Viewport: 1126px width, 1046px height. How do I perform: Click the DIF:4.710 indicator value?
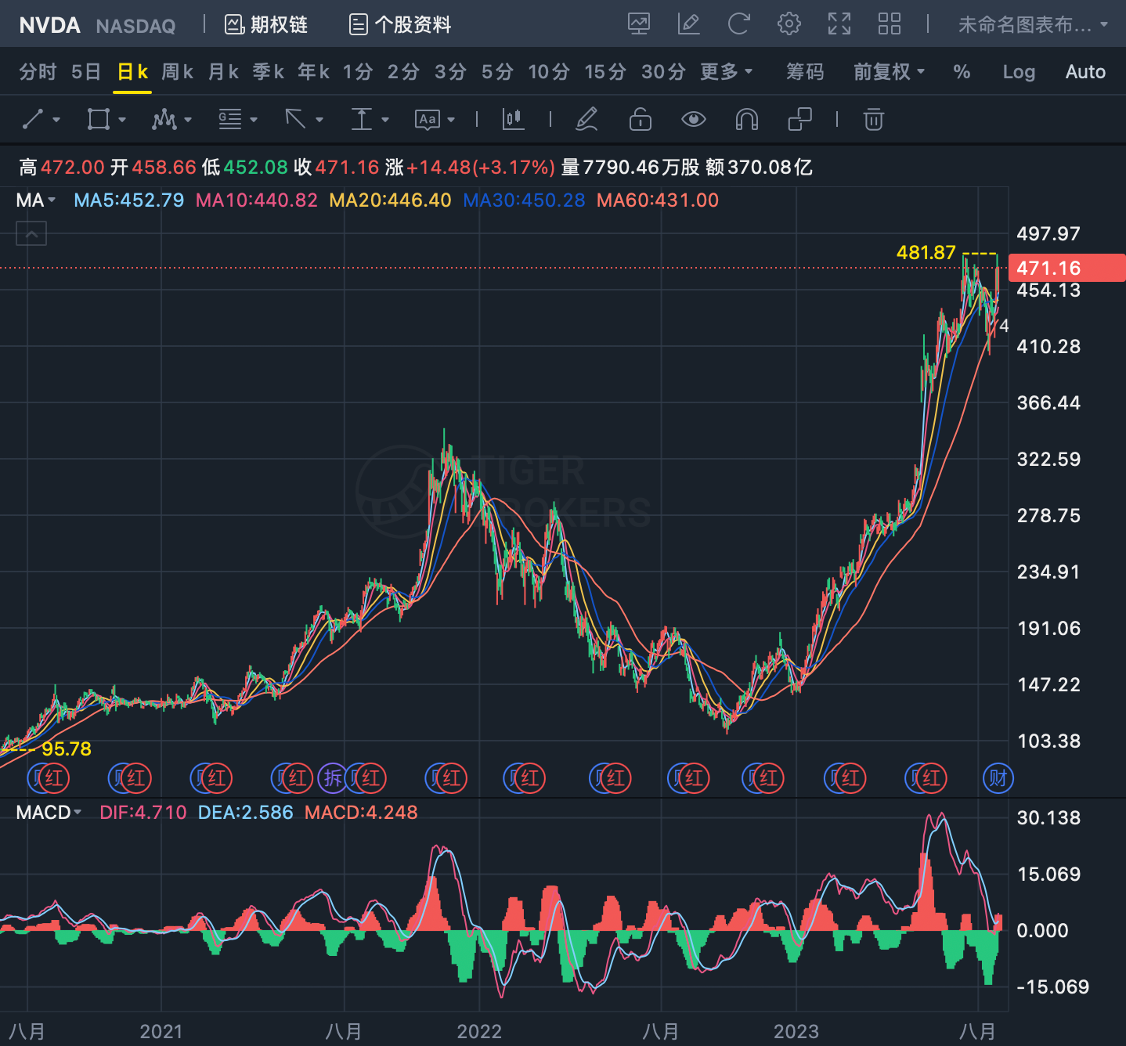click(143, 812)
